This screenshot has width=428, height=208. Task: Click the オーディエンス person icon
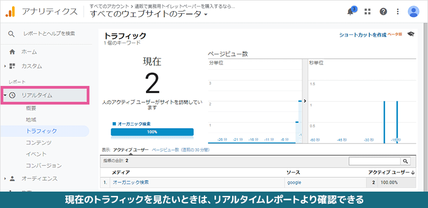click(x=12, y=178)
